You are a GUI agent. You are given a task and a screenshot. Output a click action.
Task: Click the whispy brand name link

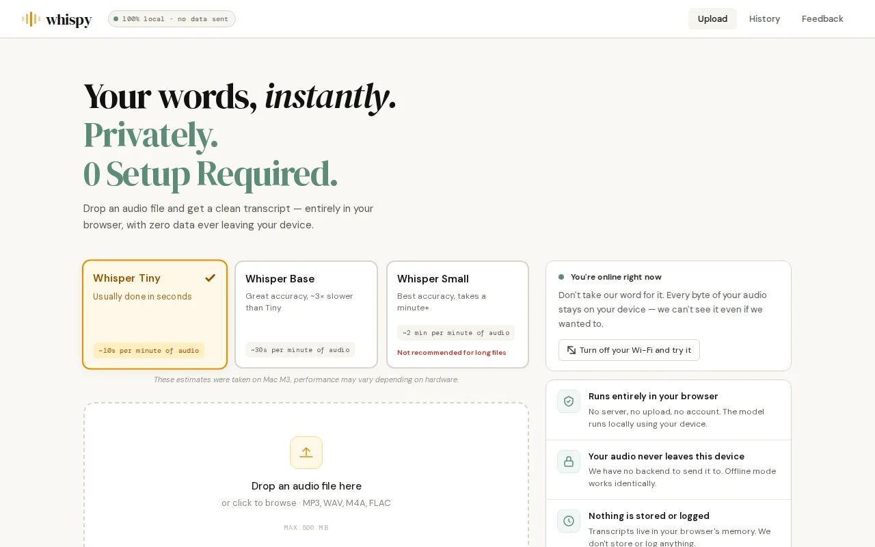point(68,20)
